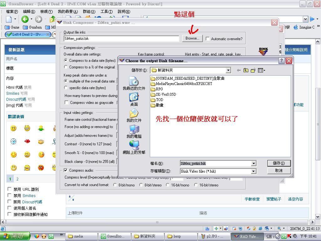321x241 pixels.
Task: Open the 工具(T) menu in GreenBrowser
Action: point(106,12)
